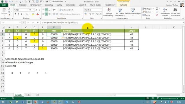Click the fill color yellow bucket swatch

33,14
